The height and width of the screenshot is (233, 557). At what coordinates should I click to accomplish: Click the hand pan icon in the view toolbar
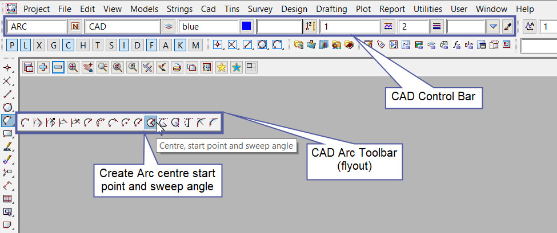pos(88,67)
